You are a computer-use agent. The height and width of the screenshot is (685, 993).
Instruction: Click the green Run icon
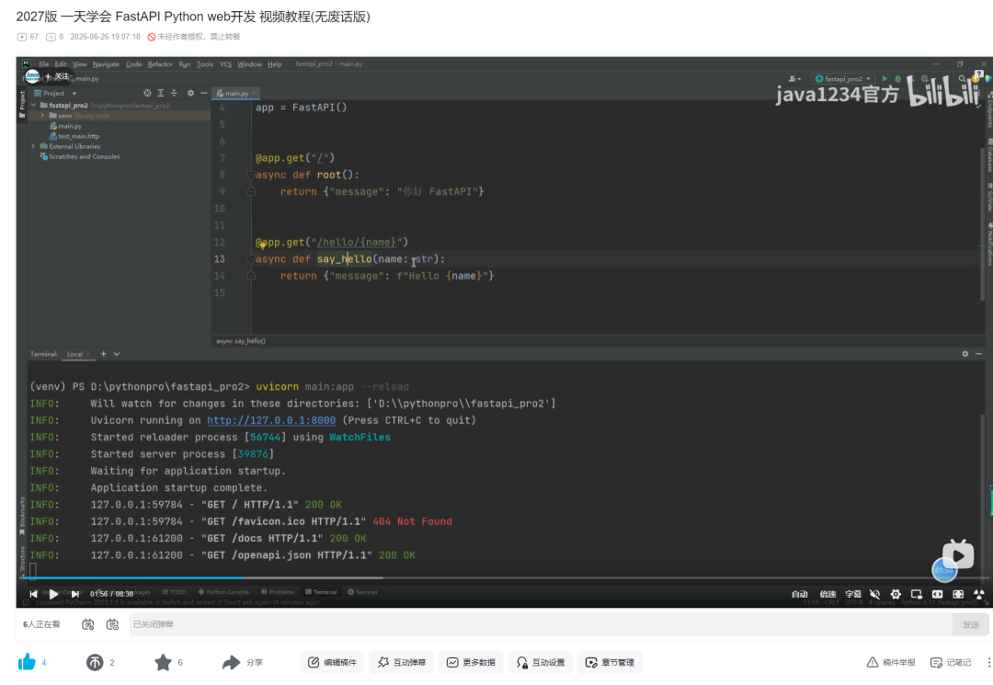click(885, 78)
